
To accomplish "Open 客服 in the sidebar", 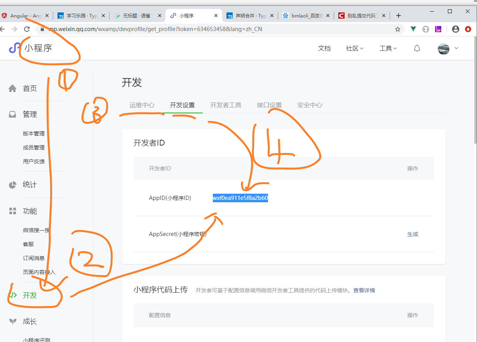I will point(28,244).
